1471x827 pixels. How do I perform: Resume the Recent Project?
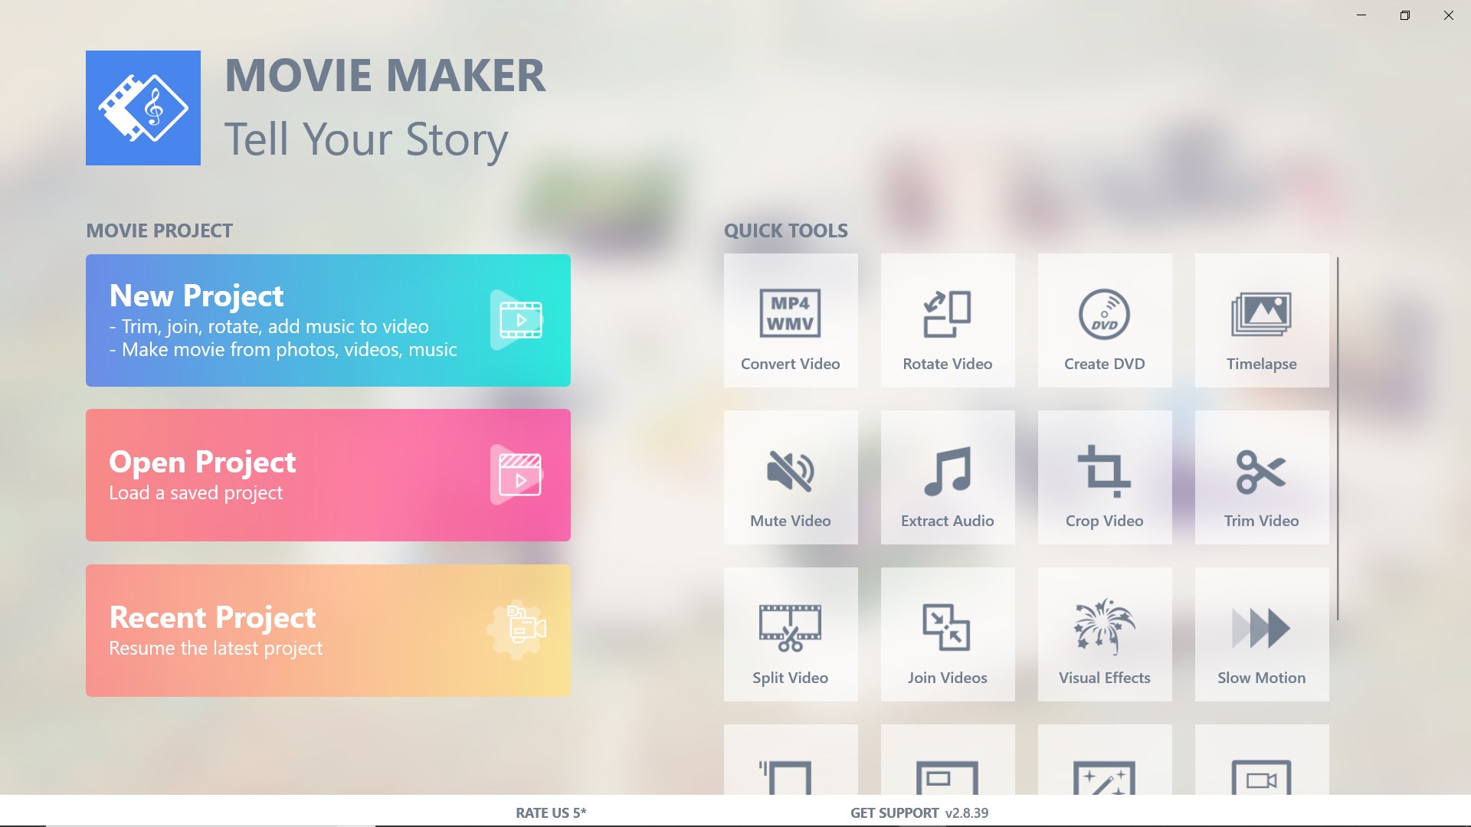[328, 630]
